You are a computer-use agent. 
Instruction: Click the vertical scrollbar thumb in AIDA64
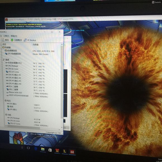(62, 82)
